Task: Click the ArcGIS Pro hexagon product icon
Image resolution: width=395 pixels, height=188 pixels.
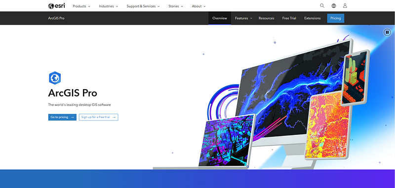Action: [x=55, y=78]
